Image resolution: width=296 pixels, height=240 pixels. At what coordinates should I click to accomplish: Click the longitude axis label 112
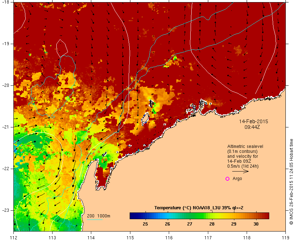14,238
